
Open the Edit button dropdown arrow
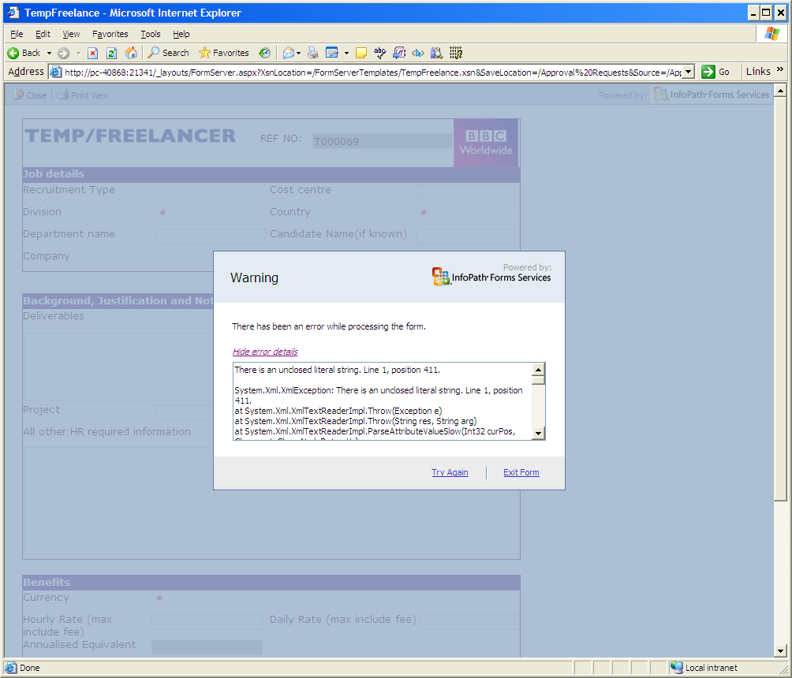coord(346,53)
